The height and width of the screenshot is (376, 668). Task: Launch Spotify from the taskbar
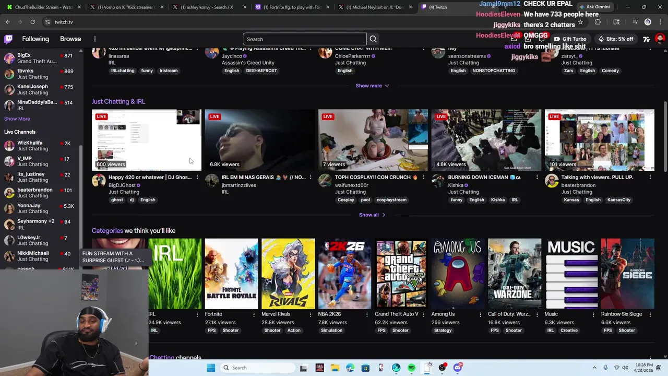[412, 368]
